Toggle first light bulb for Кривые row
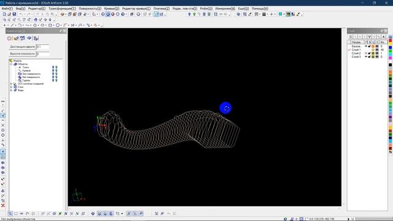The height and width of the screenshot is (221, 393). click(53, 71)
